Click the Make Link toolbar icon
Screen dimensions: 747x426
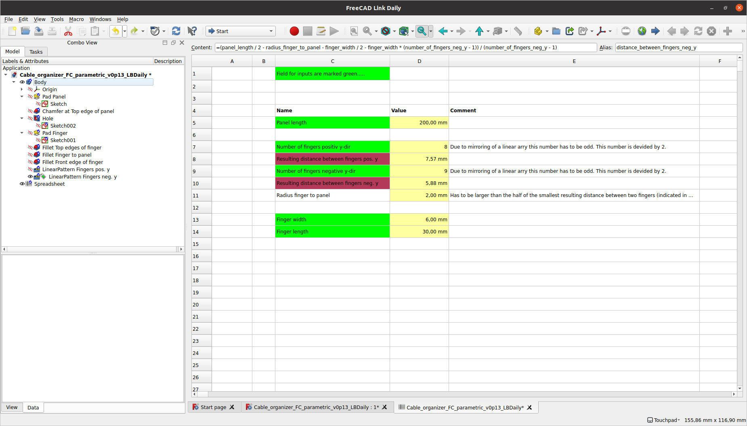(x=570, y=31)
